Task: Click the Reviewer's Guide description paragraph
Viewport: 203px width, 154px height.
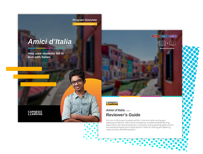Action: 140,125
